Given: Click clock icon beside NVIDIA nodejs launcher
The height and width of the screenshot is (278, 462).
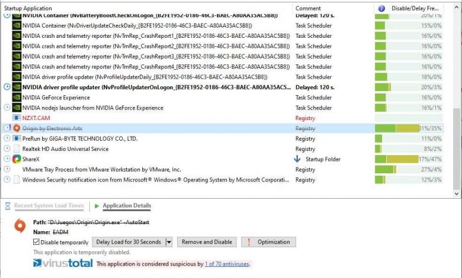Looking at the screenshot, I should click(7, 108).
